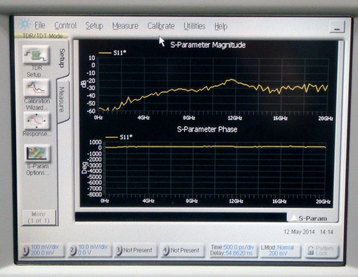Open the Control menu

click(x=65, y=26)
